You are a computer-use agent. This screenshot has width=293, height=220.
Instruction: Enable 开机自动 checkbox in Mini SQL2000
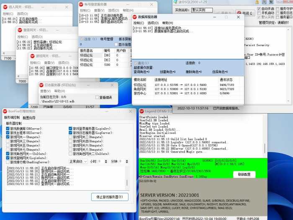(x=259, y=13)
